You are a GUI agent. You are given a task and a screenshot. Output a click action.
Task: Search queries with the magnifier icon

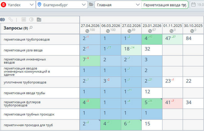point(31,27)
